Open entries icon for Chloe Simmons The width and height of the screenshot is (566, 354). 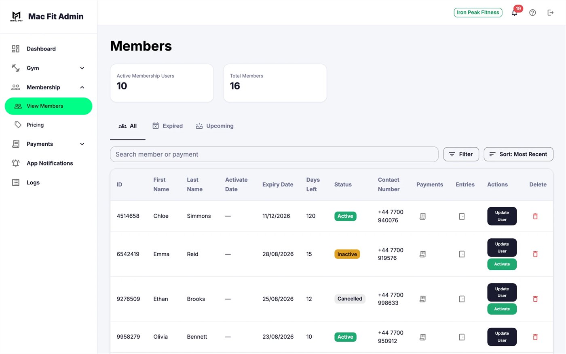pos(462,216)
